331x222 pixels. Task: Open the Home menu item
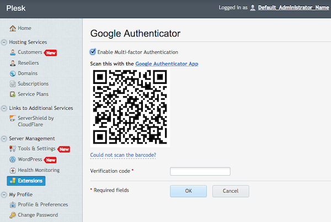pos(24,28)
